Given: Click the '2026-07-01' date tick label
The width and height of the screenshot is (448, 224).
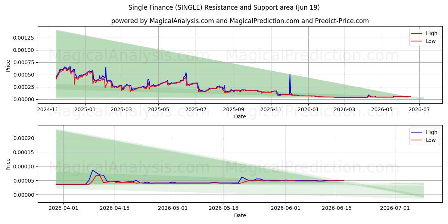Looking at the screenshot, I should (x=395, y=208).
